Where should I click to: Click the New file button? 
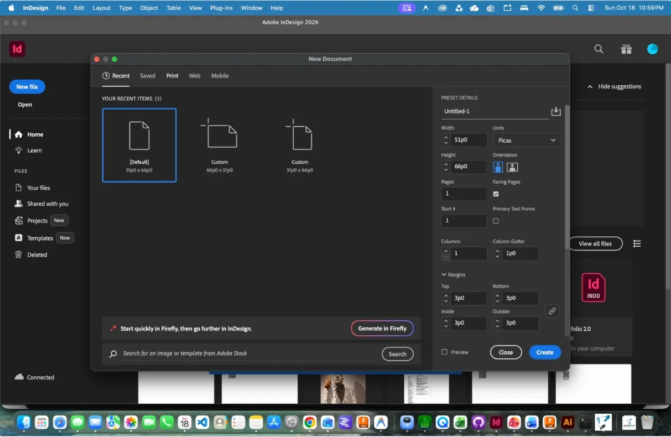point(27,87)
